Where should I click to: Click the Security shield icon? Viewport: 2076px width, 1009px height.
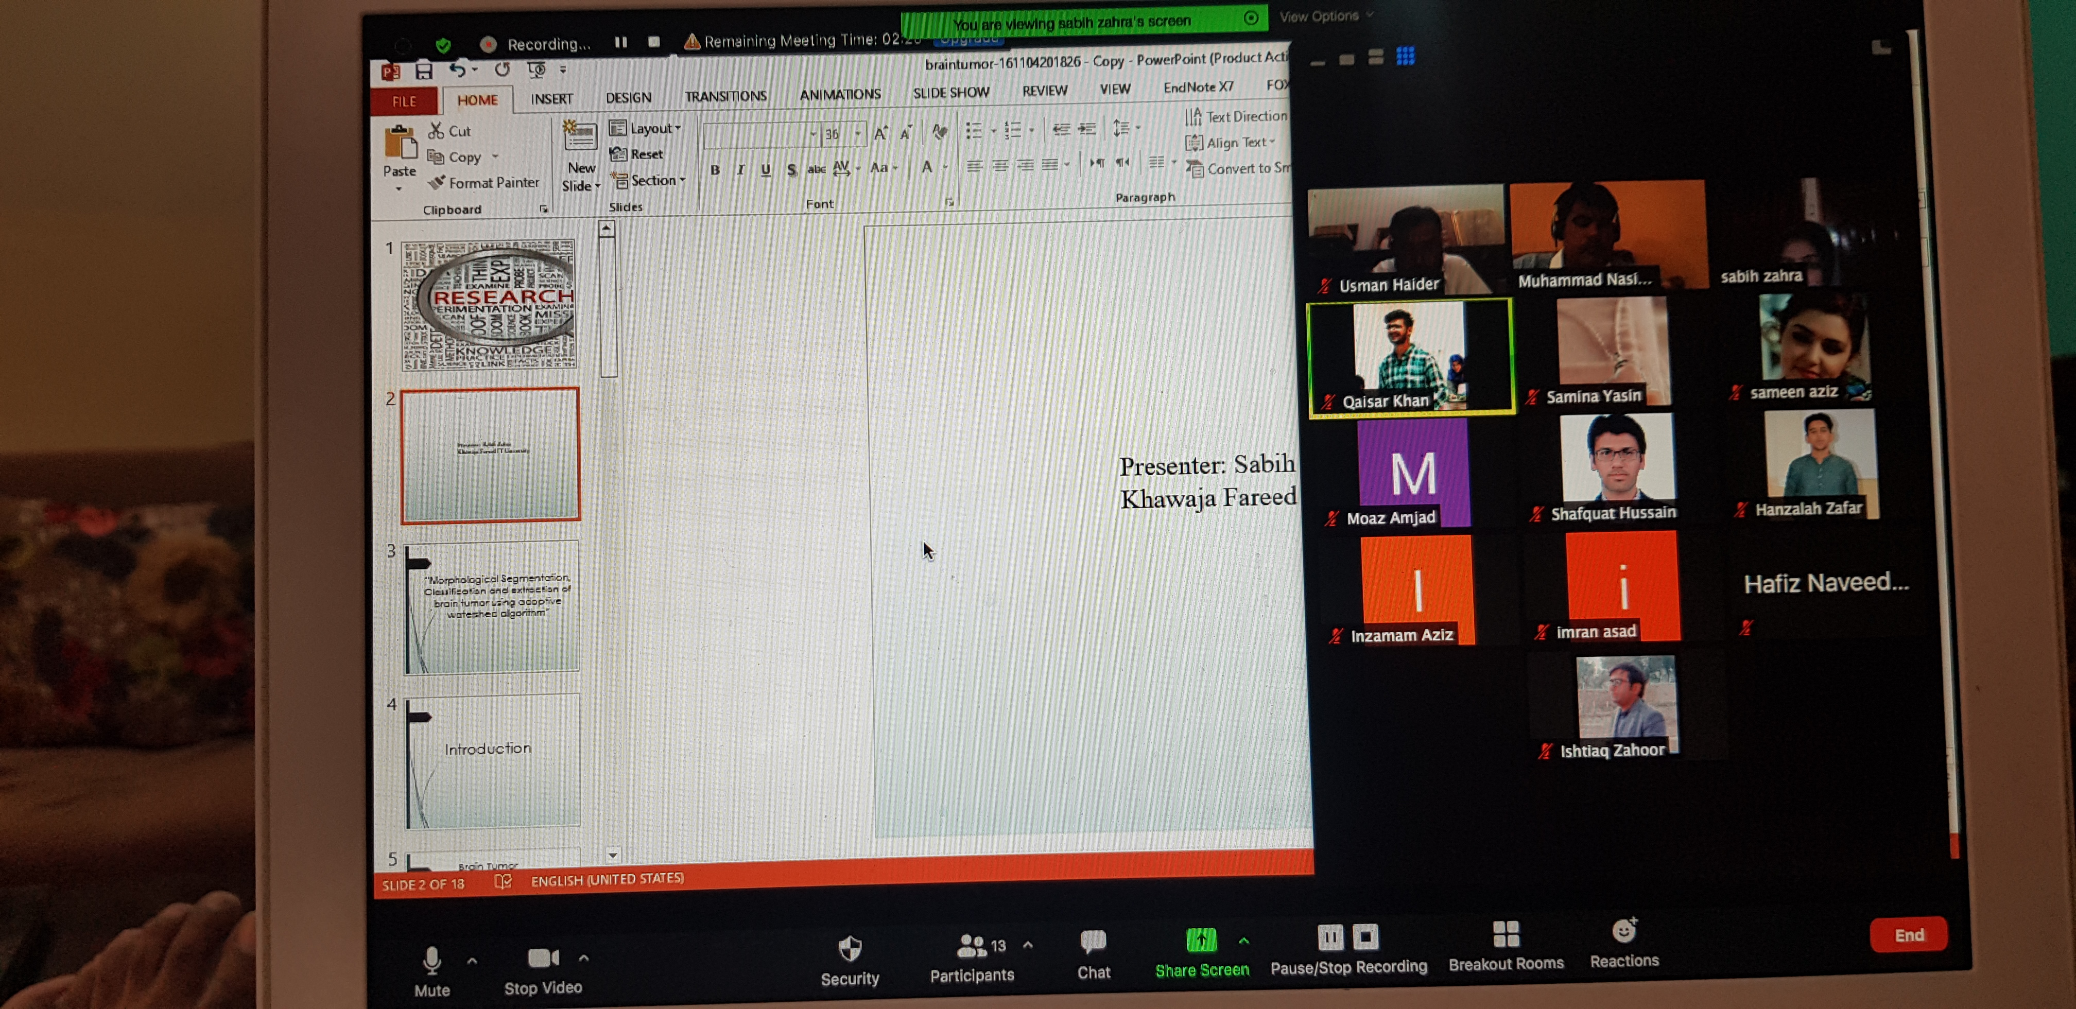click(x=850, y=949)
